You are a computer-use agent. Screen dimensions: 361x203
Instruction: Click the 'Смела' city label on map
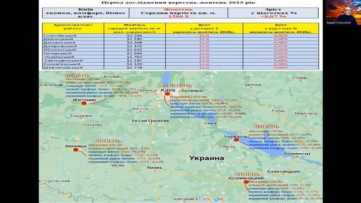pos(227,147)
